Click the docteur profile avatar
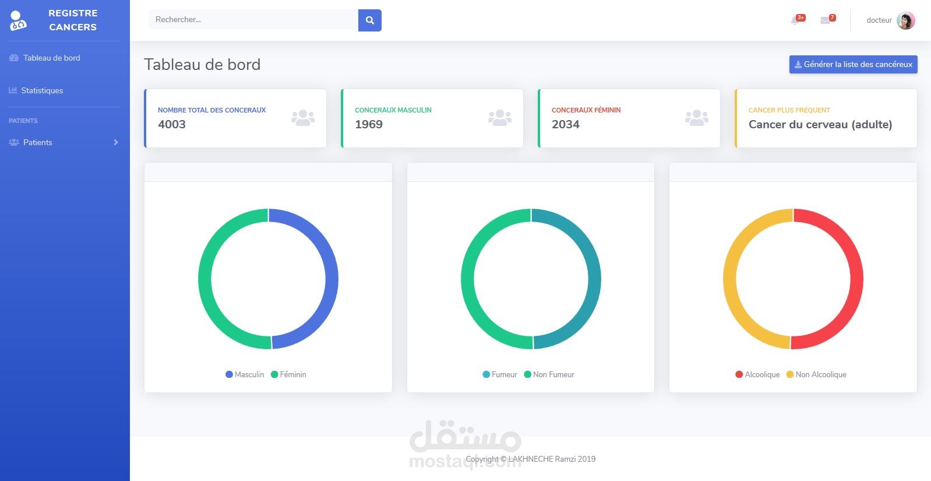This screenshot has width=931, height=481. tap(906, 20)
